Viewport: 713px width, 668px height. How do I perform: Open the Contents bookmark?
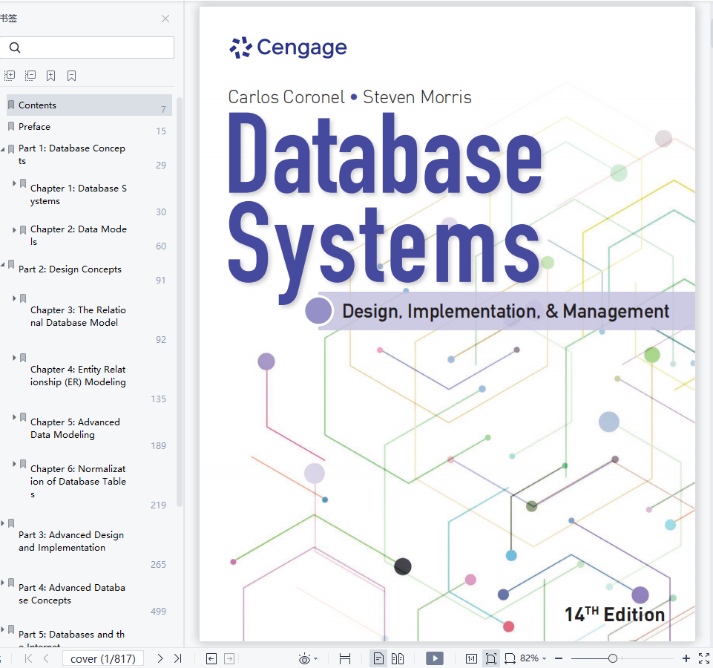(x=89, y=105)
